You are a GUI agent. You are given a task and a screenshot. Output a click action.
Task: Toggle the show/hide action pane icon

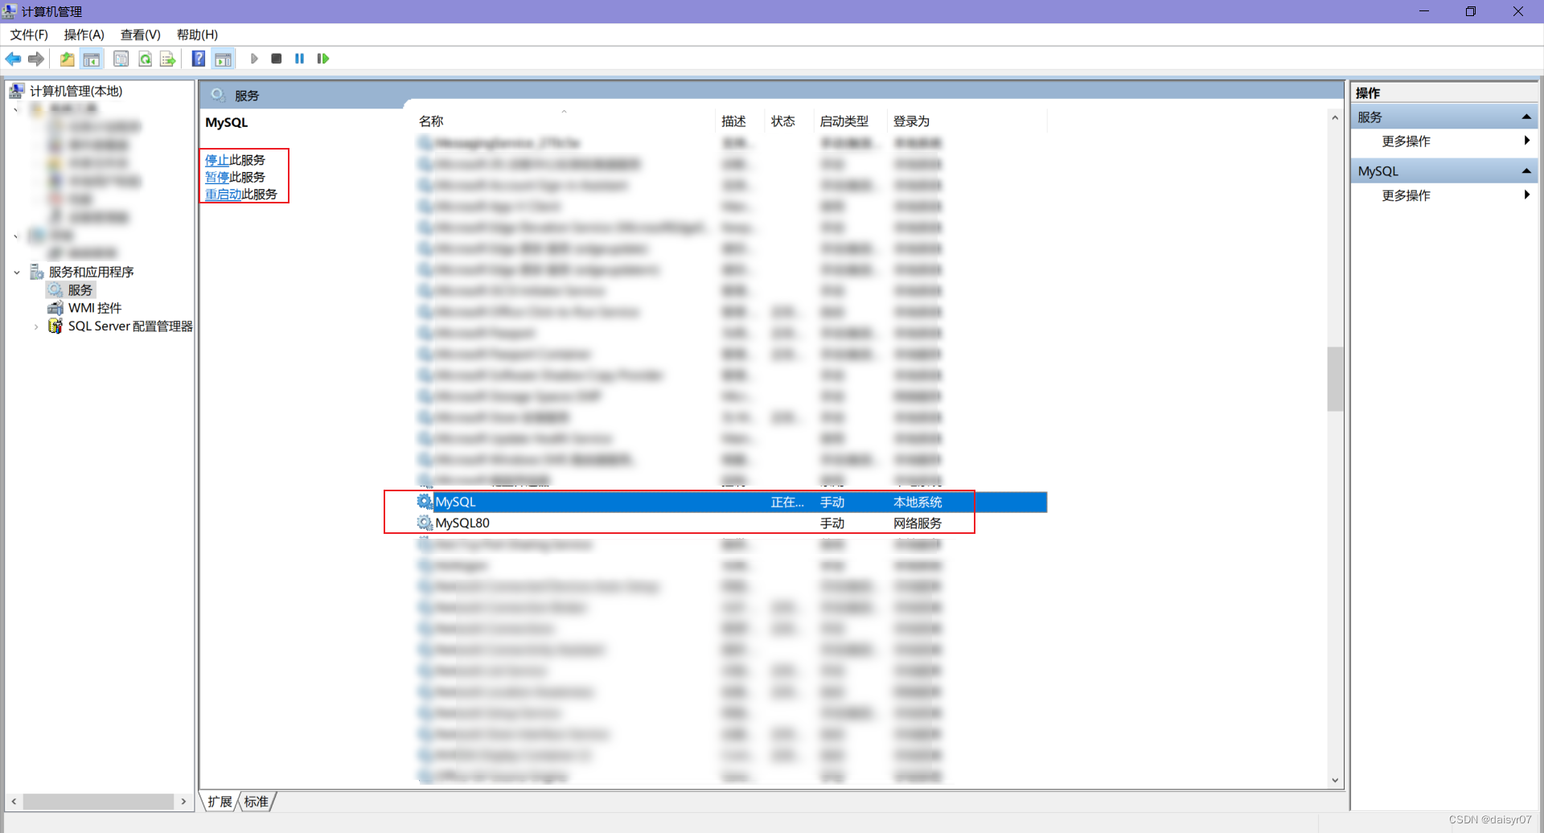click(x=223, y=59)
